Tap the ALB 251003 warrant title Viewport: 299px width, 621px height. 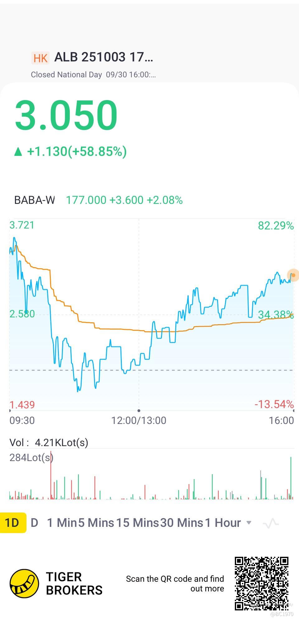point(103,57)
